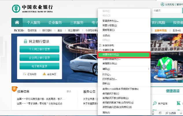The image size is (183, 116).
Task: Choose 全选(A) from the context menu
Action: point(124,35)
